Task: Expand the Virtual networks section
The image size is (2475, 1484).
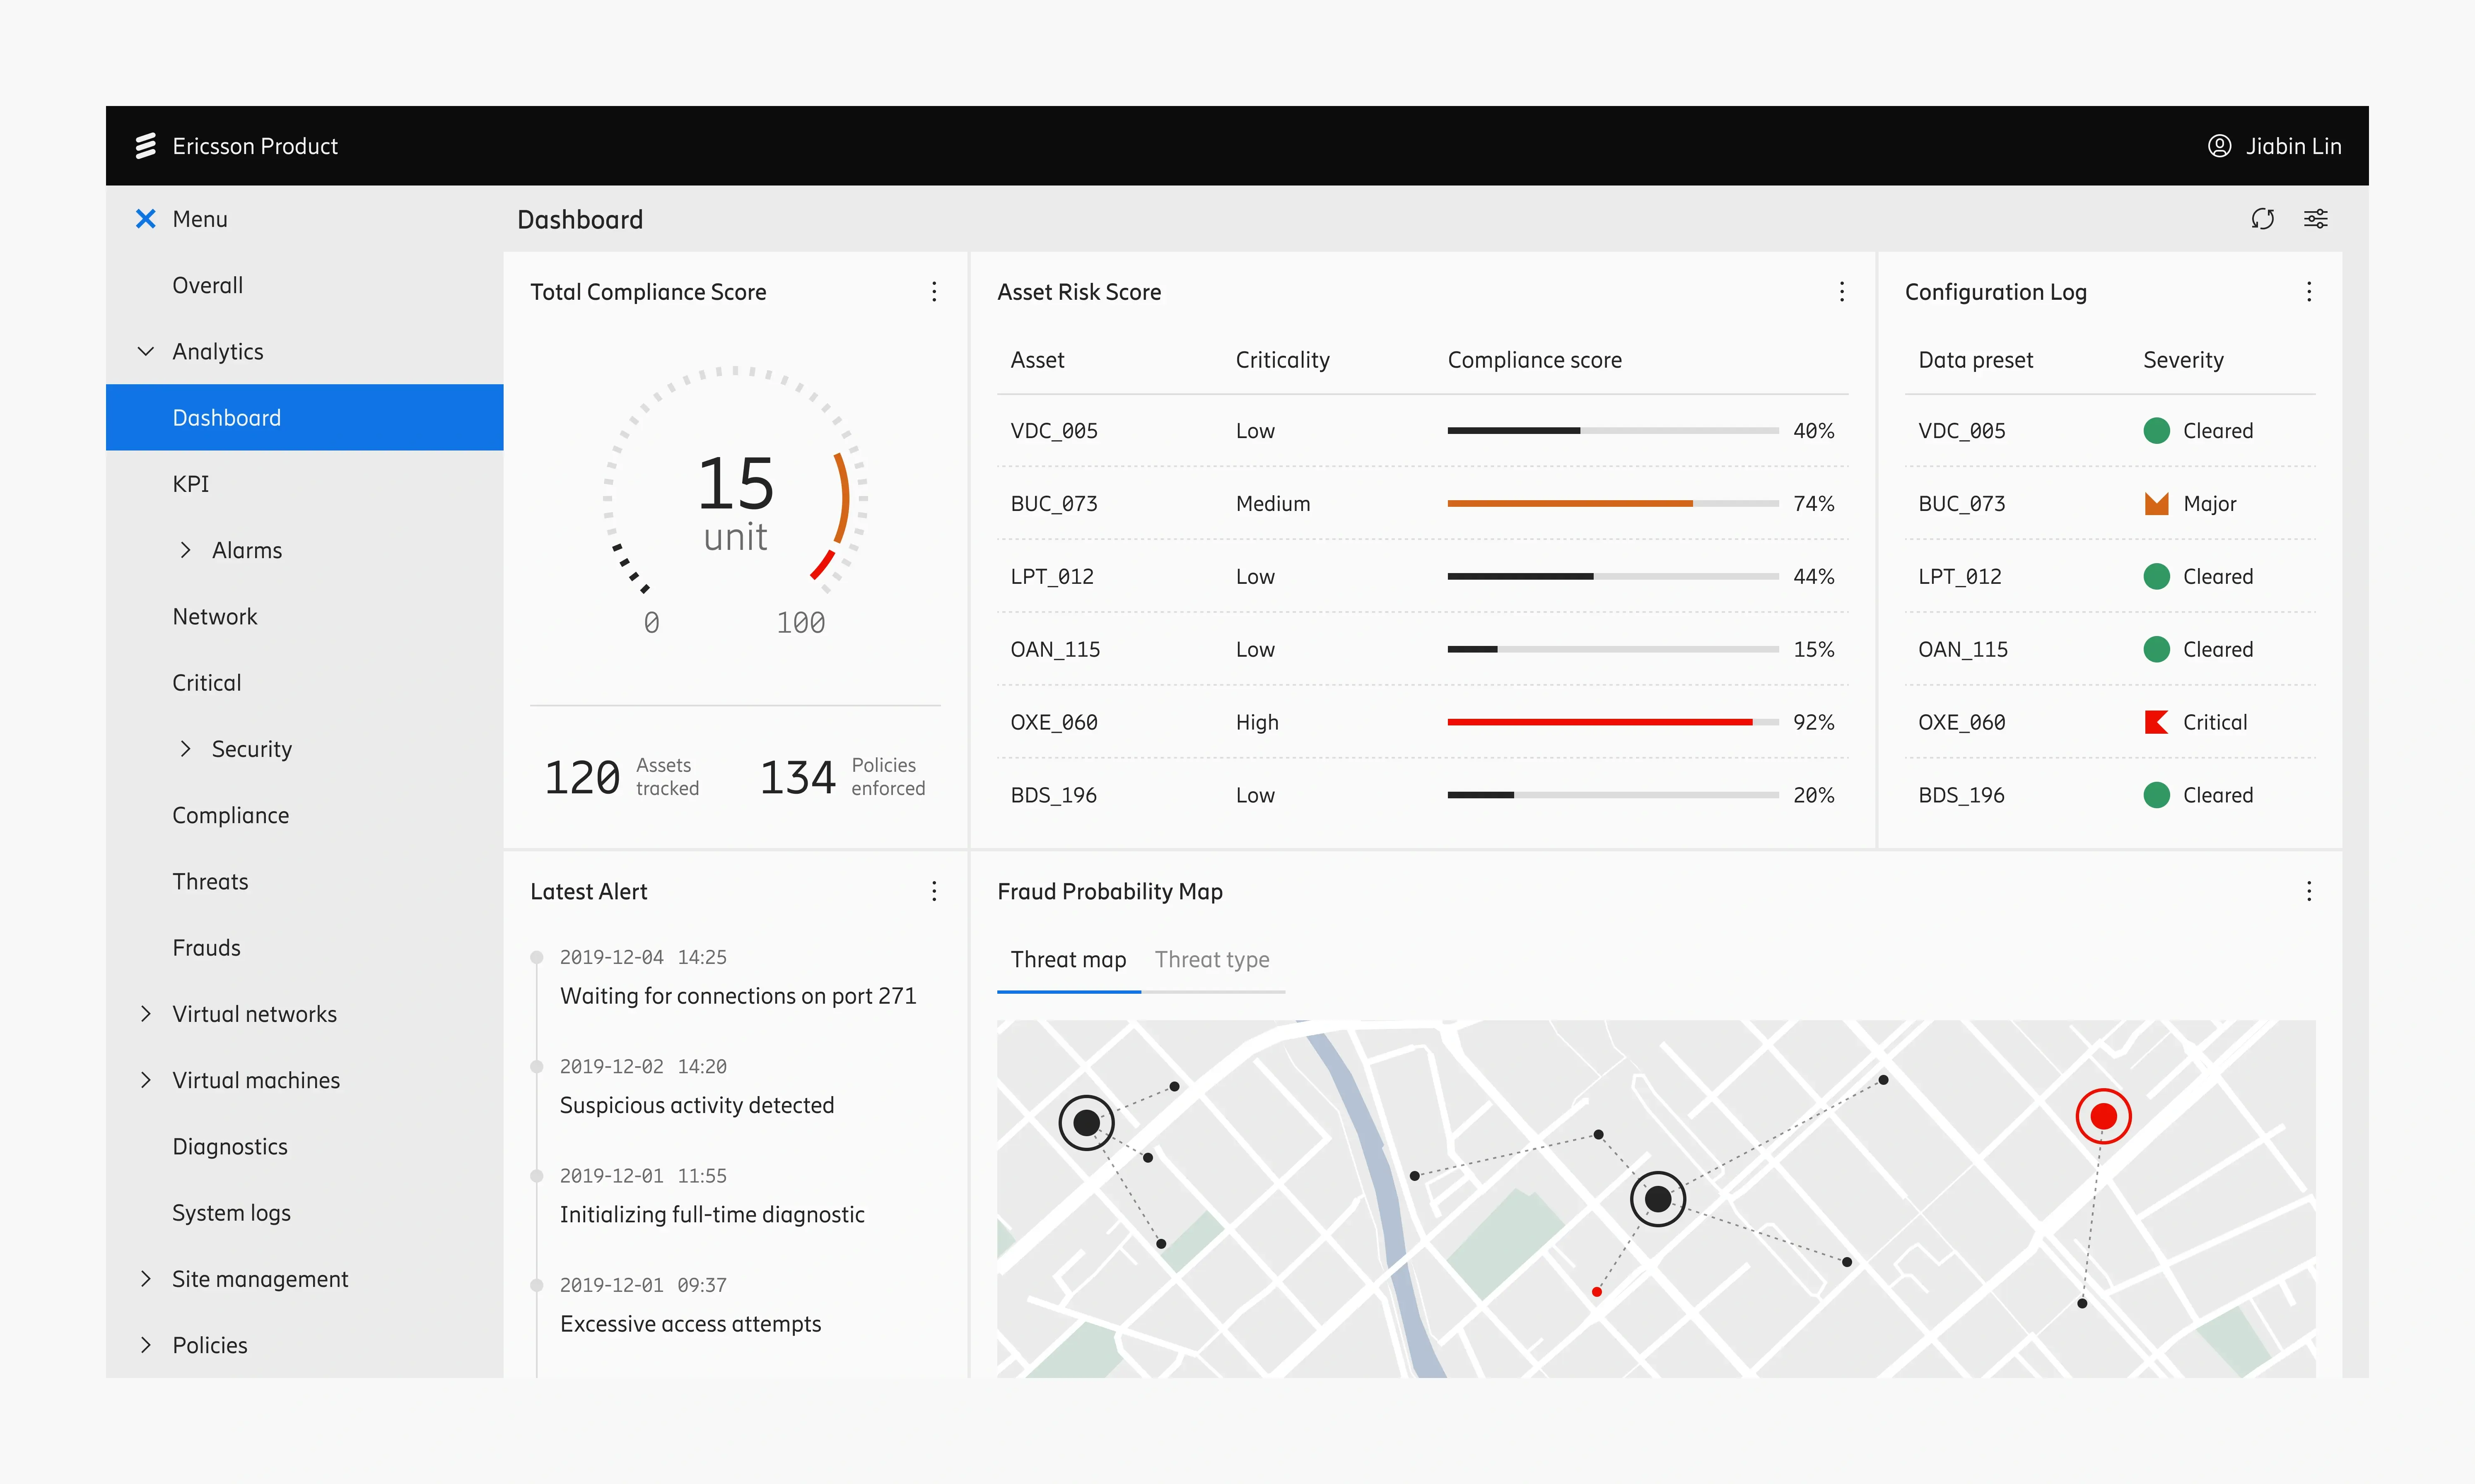Action: [146, 1014]
